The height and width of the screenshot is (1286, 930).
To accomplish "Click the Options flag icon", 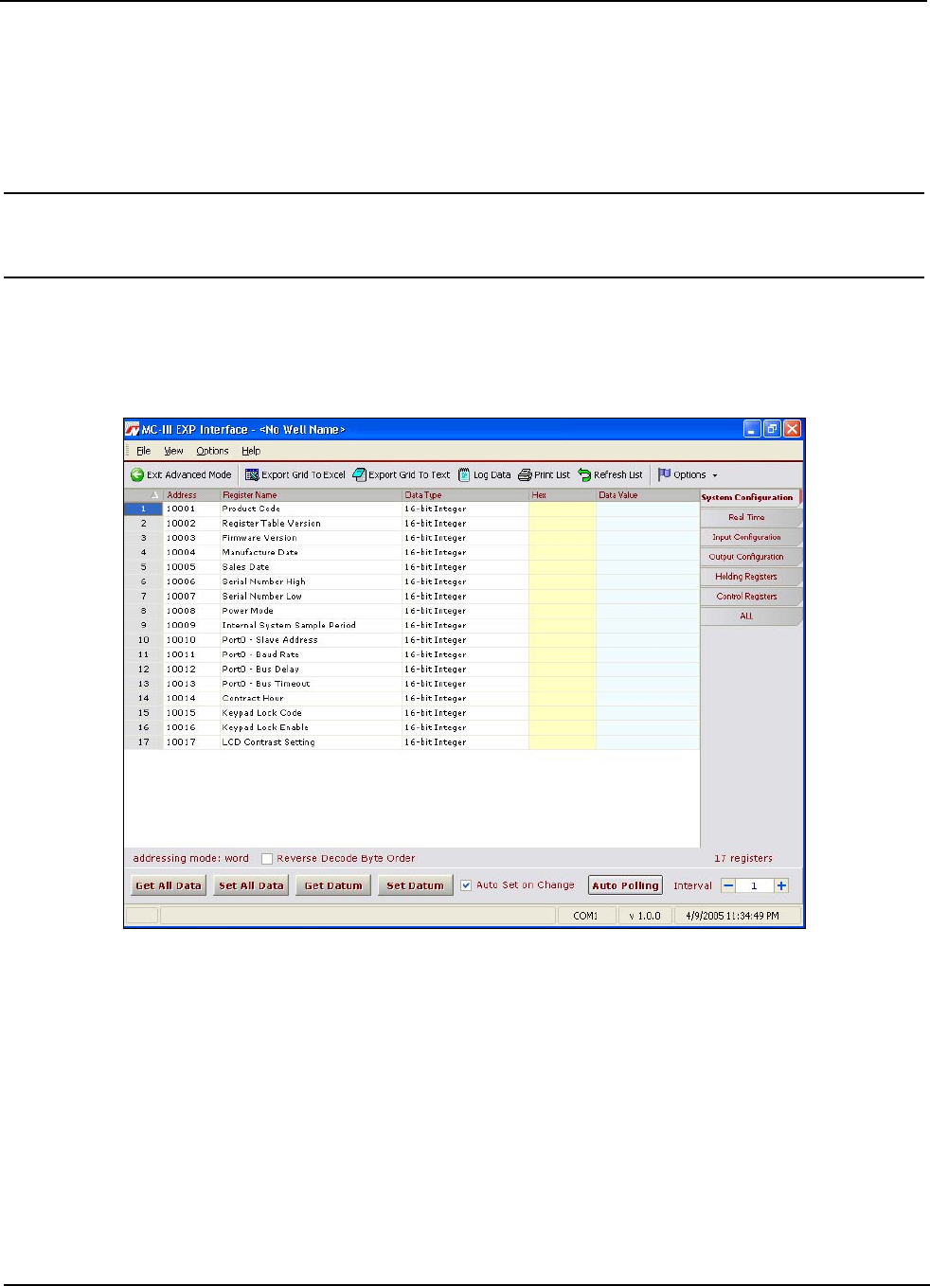I will [664, 474].
